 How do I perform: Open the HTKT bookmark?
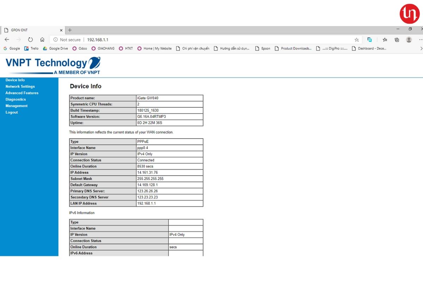click(126, 49)
